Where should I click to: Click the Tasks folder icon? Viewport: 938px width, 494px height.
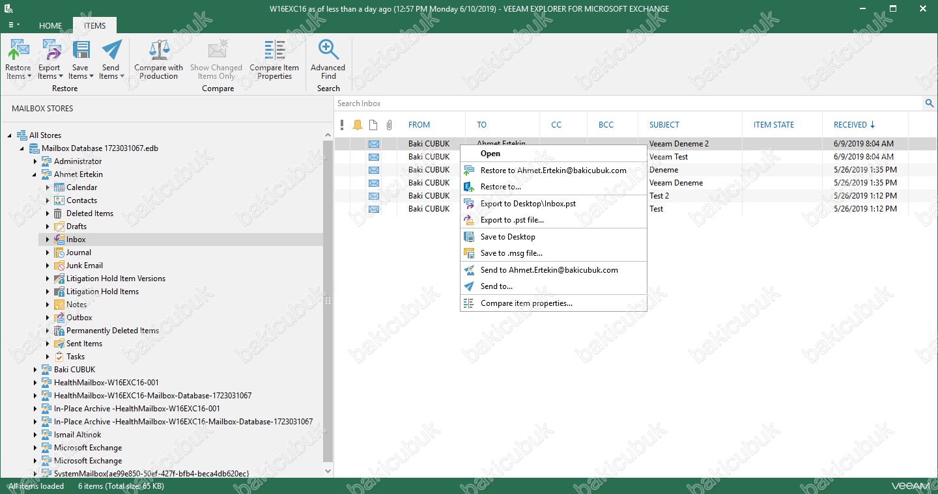point(59,357)
